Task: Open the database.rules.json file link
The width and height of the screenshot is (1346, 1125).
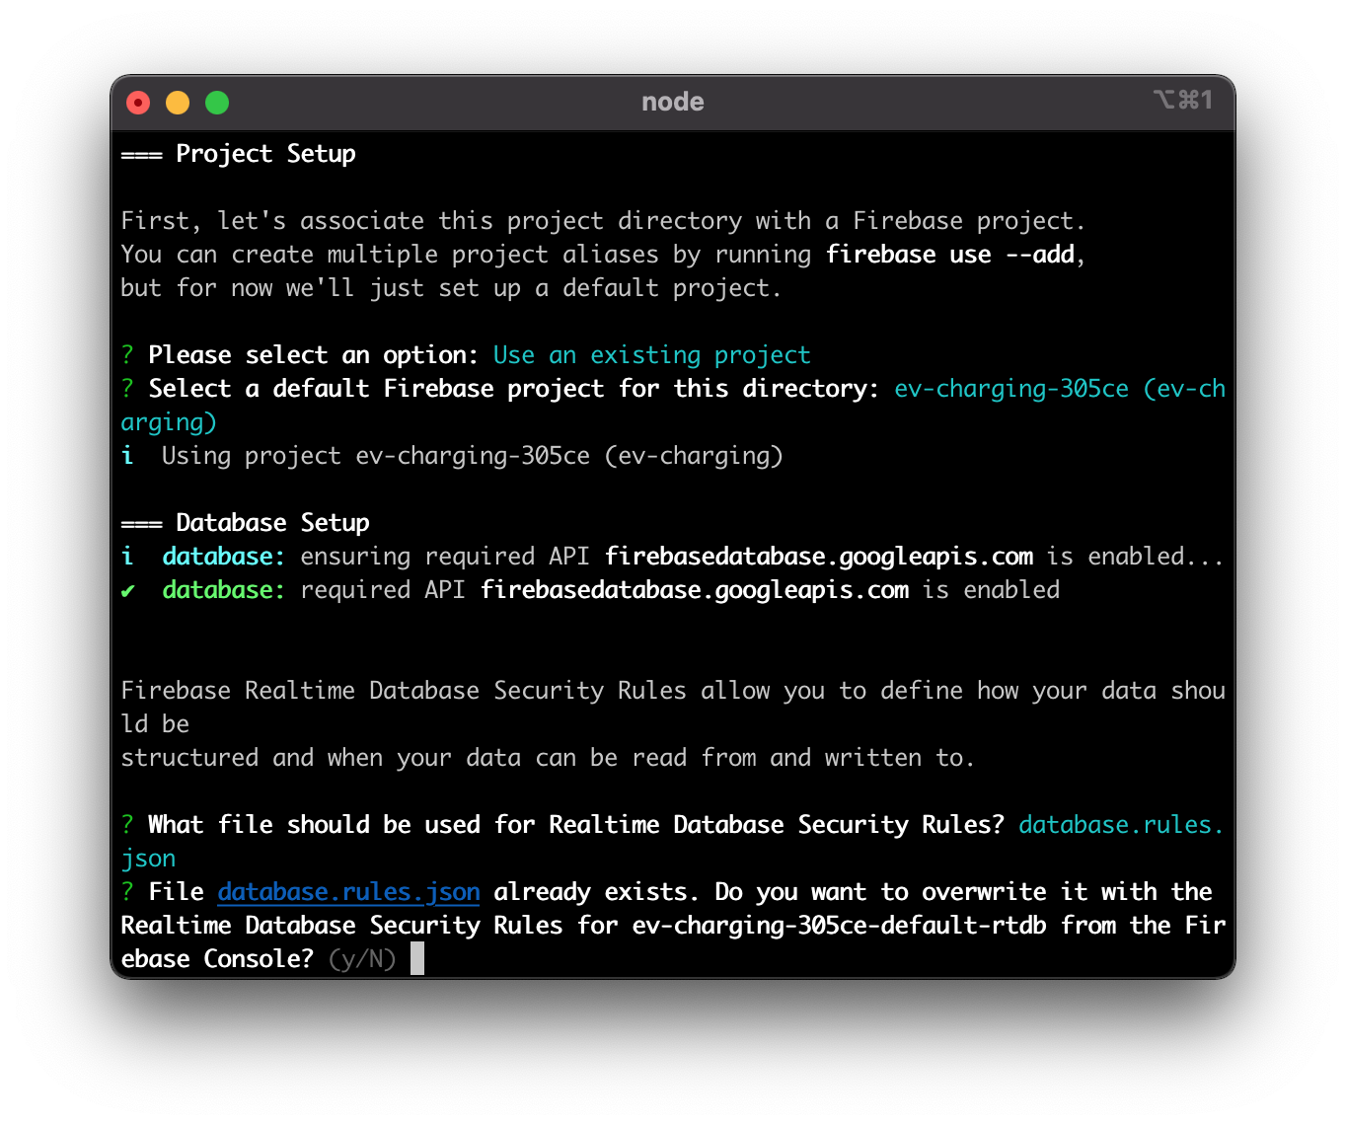Action: (348, 892)
